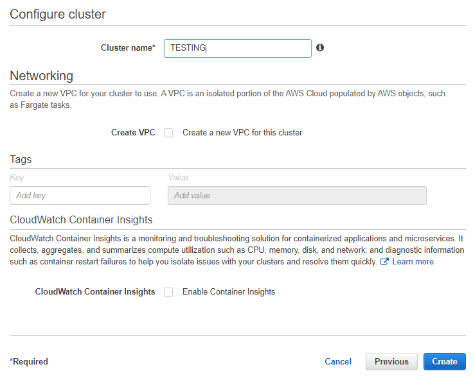Click the Tags section heading
Viewport: 473px width, 378px height.
pyautogui.click(x=21, y=159)
